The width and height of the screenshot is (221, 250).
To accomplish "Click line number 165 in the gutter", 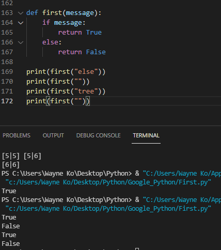I will tap(7, 33).
